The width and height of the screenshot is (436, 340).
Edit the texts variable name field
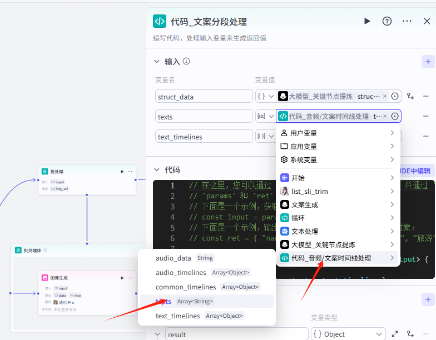[204, 117]
